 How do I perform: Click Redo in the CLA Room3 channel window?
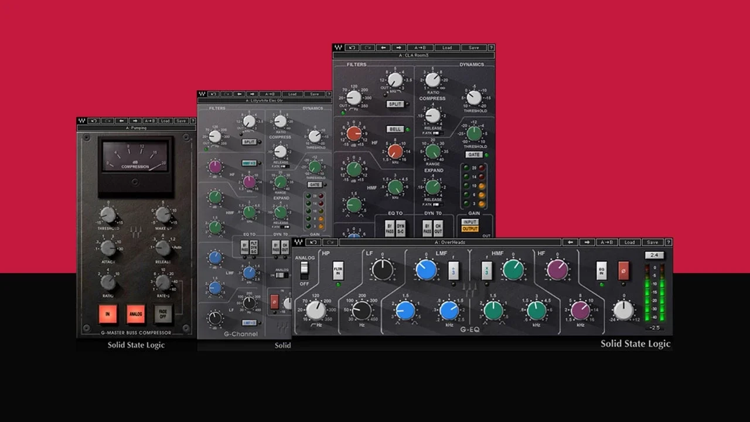point(368,47)
